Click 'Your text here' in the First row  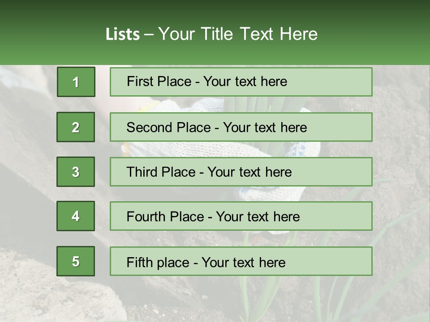245,81
